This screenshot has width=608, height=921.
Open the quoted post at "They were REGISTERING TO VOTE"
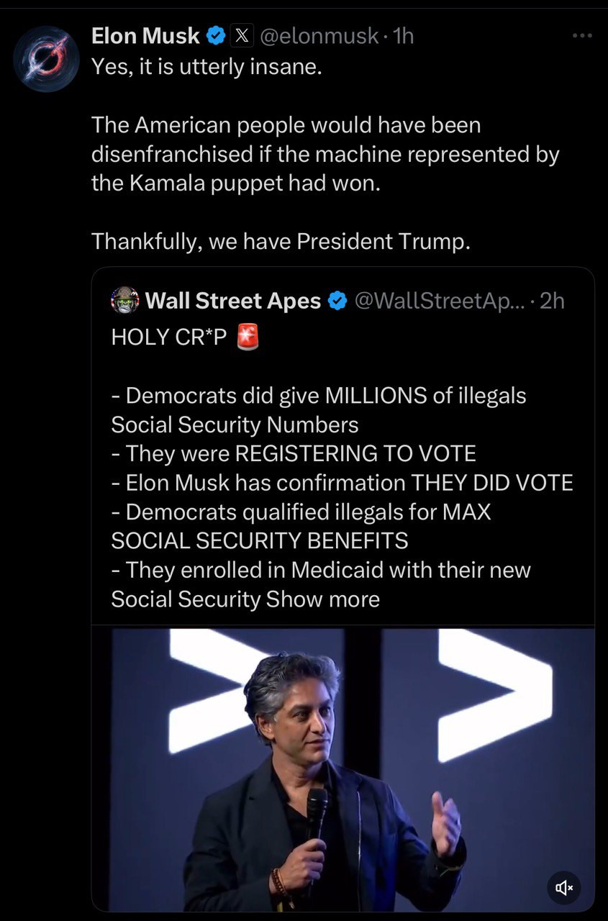pos(294,453)
